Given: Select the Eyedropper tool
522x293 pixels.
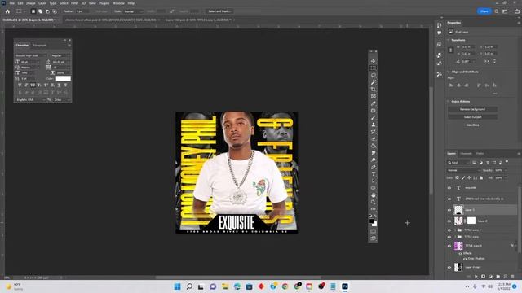Looking at the screenshot, I should [x=374, y=103].
